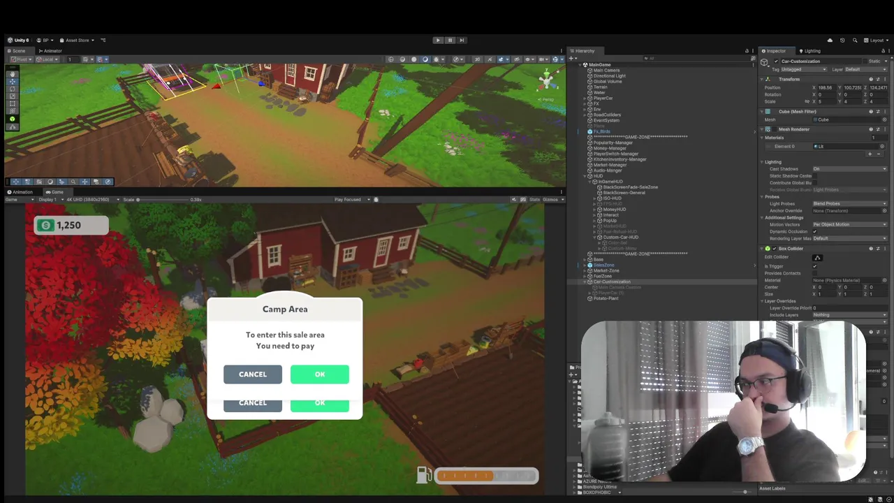
Task: Switch to the Animation tab
Action: click(20, 192)
